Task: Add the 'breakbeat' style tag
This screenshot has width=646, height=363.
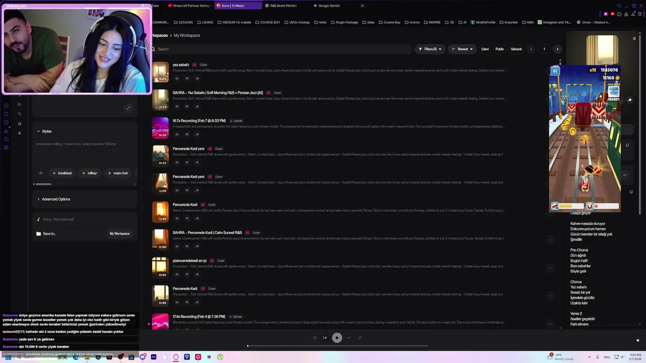Action: pos(63,173)
